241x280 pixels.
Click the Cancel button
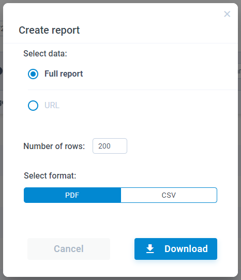69,249
